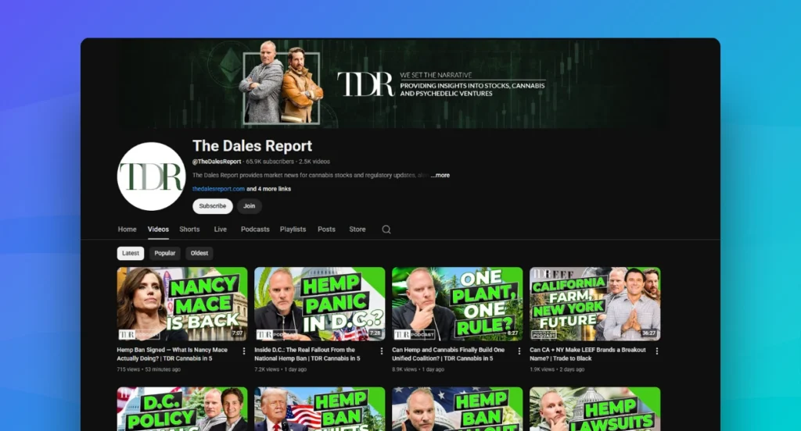The height and width of the screenshot is (431, 801).
Task: Switch to the Store tab
Action: point(357,230)
